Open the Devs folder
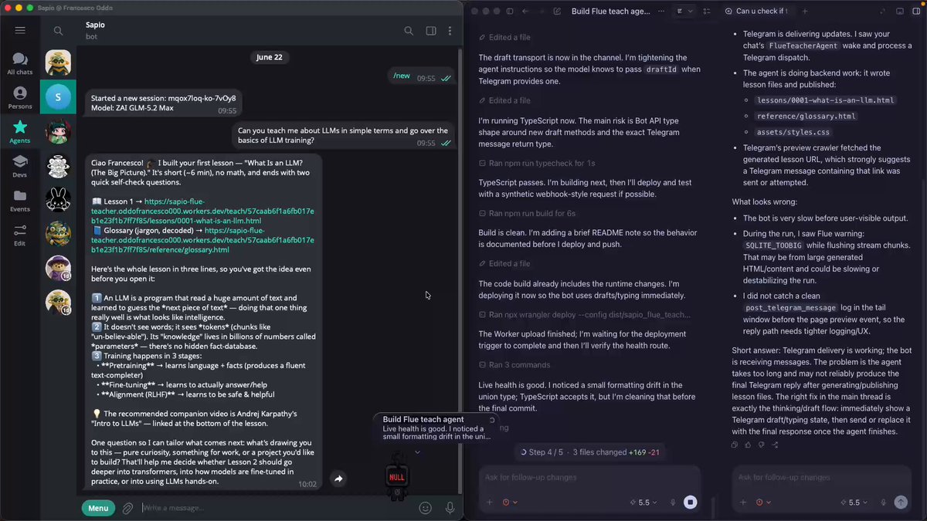The height and width of the screenshot is (521, 927). pos(20,167)
